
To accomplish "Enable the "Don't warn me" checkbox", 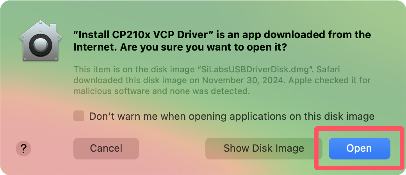I will [x=79, y=116].
